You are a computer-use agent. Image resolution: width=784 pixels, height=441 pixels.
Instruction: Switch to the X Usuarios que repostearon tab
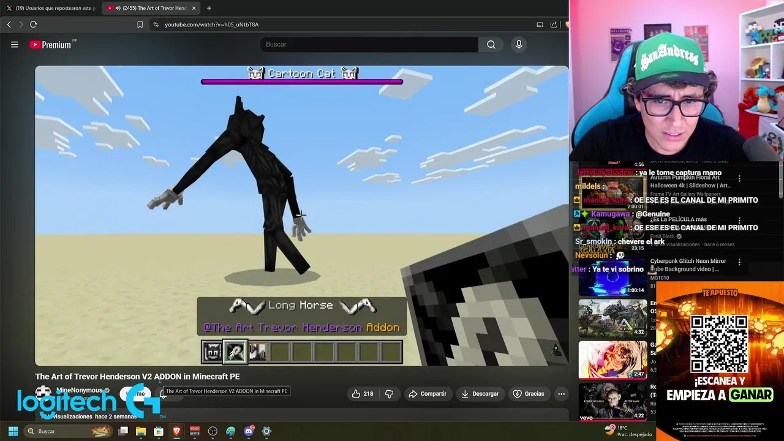(x=50, y=8)
